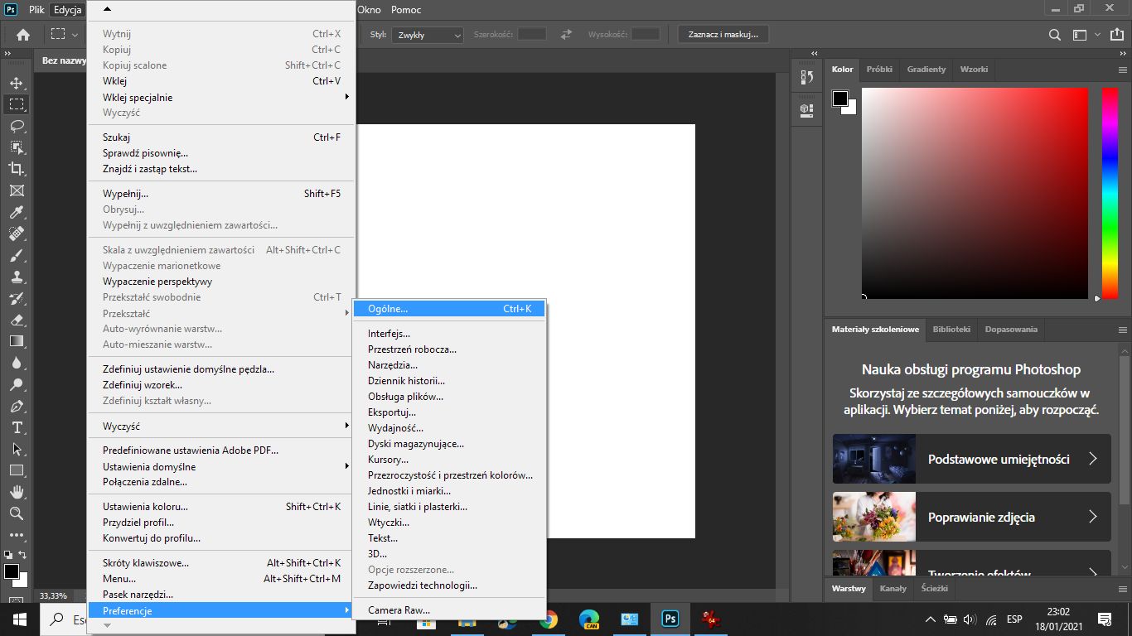Select the Move tool
This screenshot has height=636, width=1132.
pos(16,83)
